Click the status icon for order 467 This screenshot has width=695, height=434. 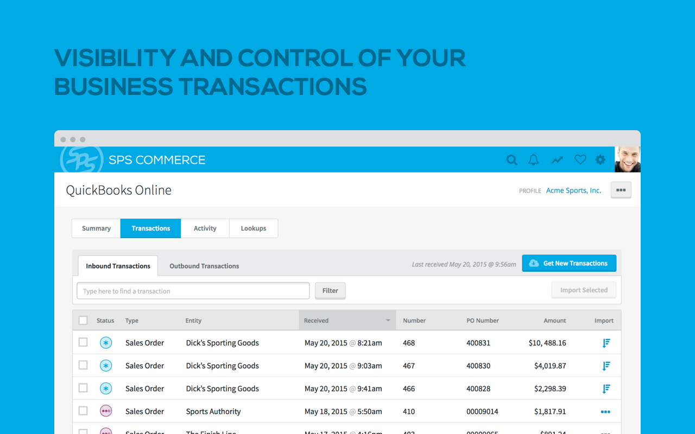pos(106,366)
